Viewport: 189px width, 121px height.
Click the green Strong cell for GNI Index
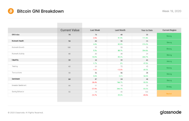click(169, 36)
